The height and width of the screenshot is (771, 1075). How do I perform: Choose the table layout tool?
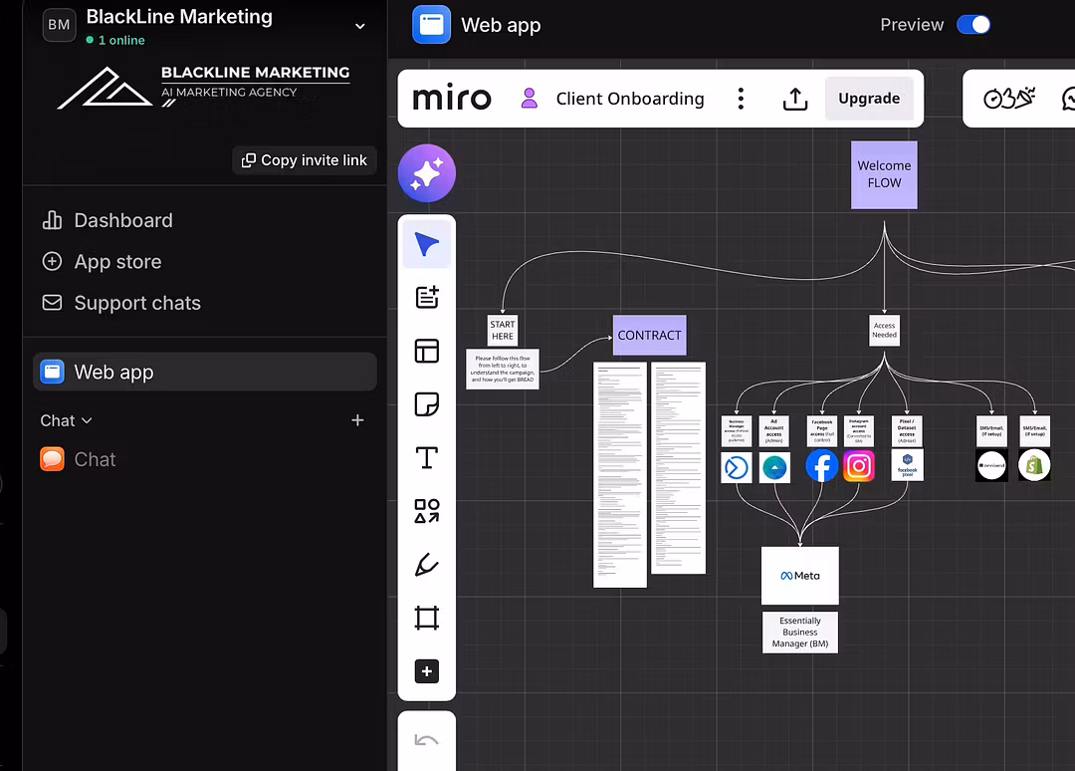[x=426, y=351]
